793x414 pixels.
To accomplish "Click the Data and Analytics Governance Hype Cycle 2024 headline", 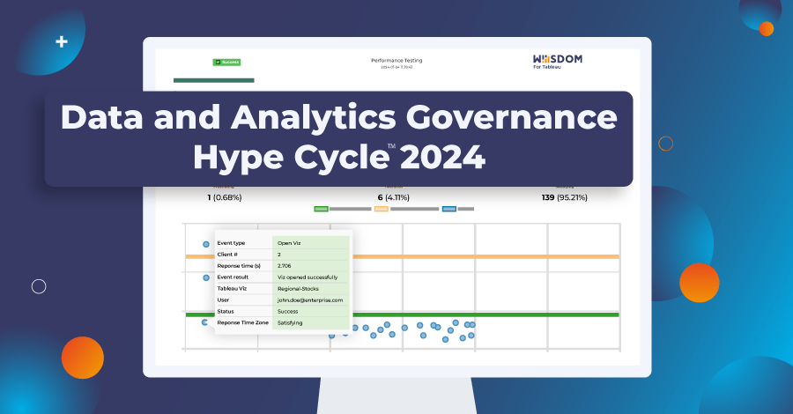I will (339, 137).
